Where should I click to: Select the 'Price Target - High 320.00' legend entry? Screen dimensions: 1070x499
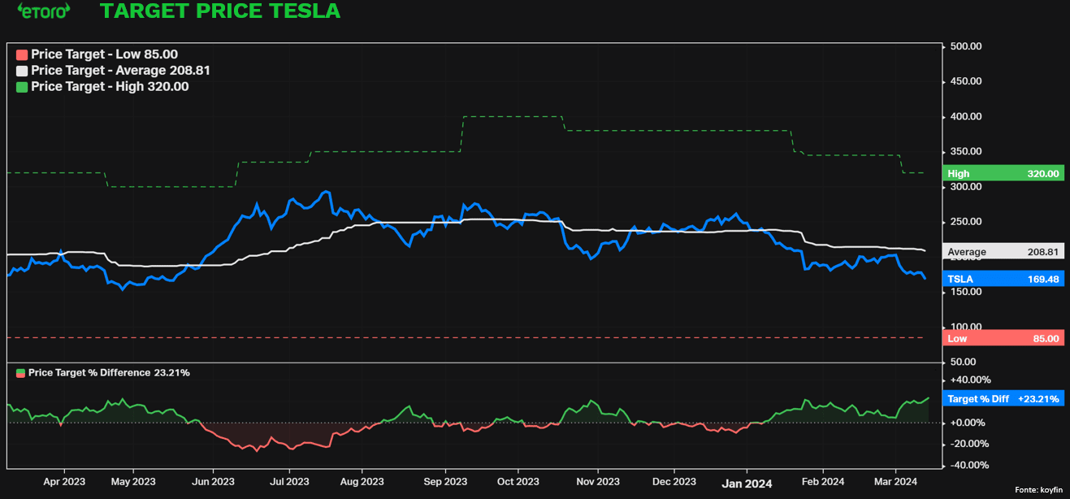103,87
